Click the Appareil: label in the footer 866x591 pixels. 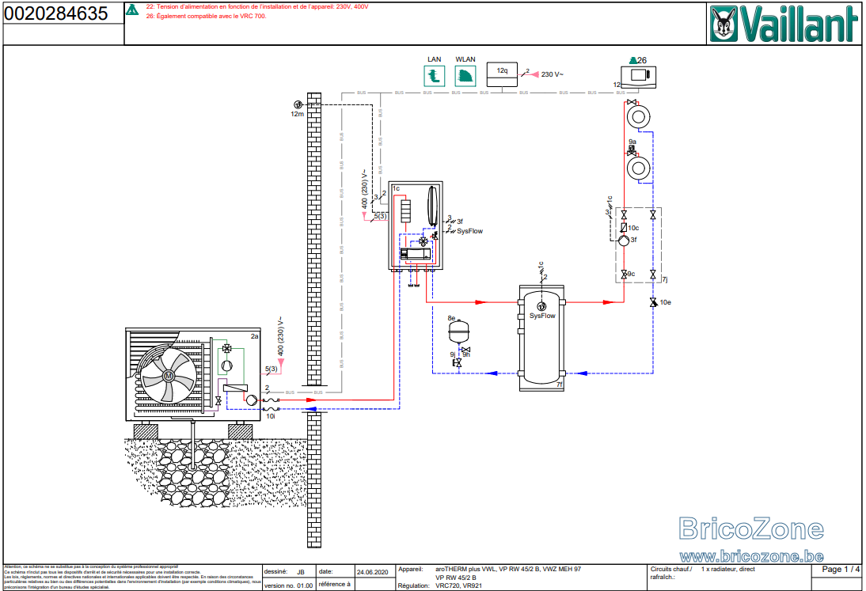(410, 569)
